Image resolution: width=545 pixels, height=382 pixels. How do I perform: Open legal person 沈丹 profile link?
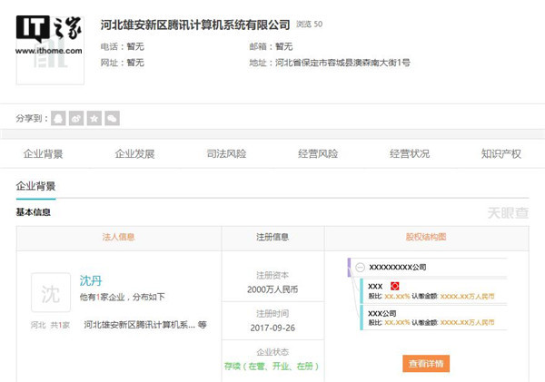(91, 280)
